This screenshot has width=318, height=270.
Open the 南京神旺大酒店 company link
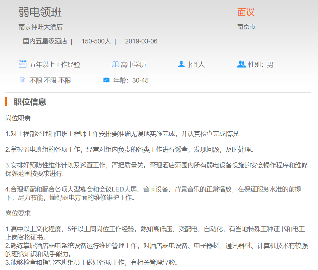(41, 27)
